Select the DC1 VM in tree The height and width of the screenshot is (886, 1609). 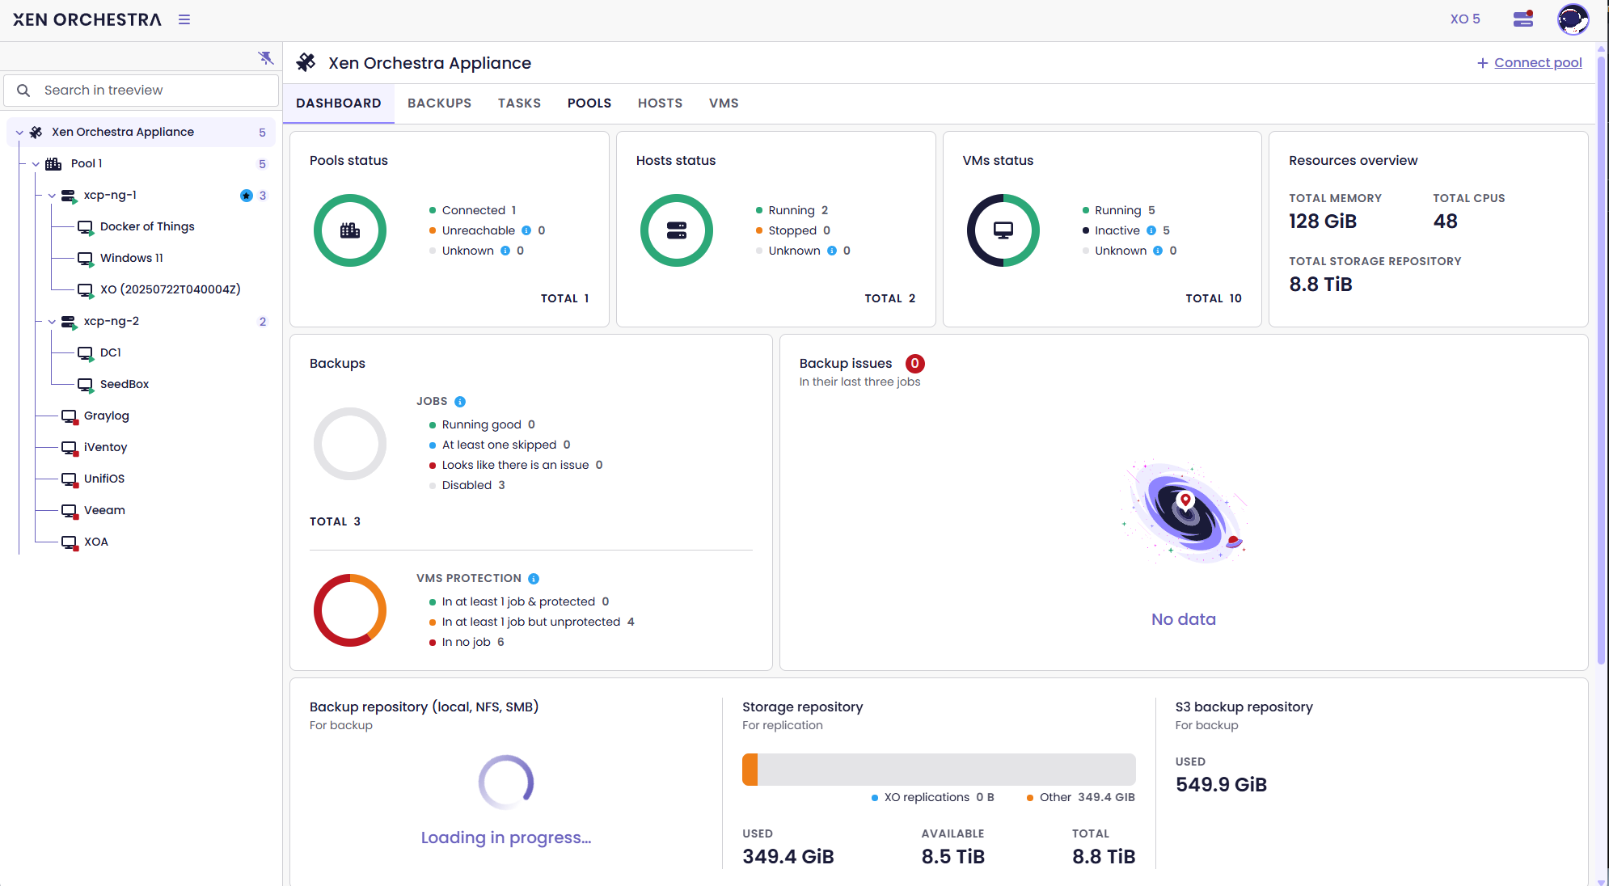click(x=111, y=352)
